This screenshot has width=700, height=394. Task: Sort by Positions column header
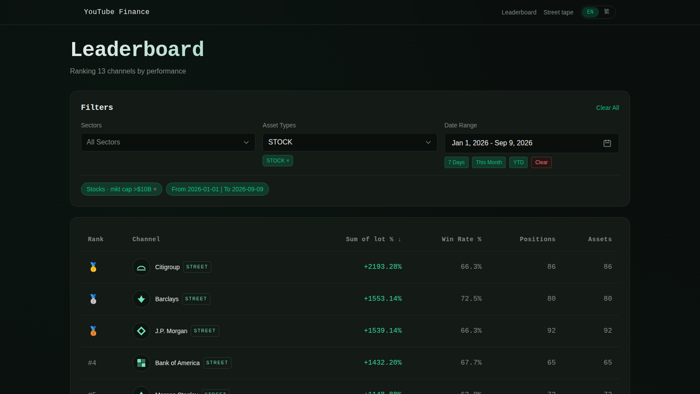[538, 239]
